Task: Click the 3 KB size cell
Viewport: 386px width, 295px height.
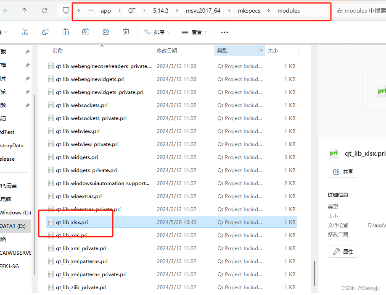Action: coord(290,157)
